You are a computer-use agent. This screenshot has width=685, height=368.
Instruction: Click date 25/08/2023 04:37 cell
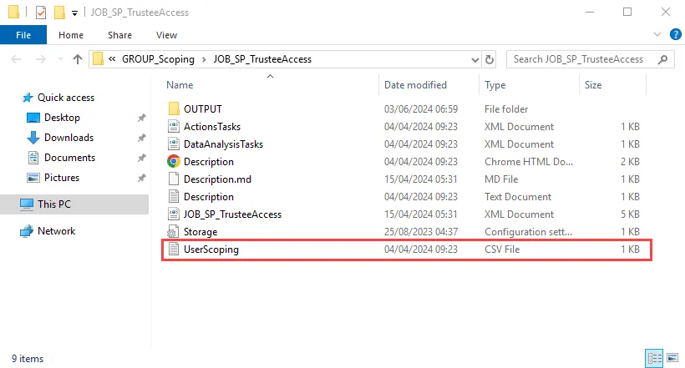pos(421,232)
